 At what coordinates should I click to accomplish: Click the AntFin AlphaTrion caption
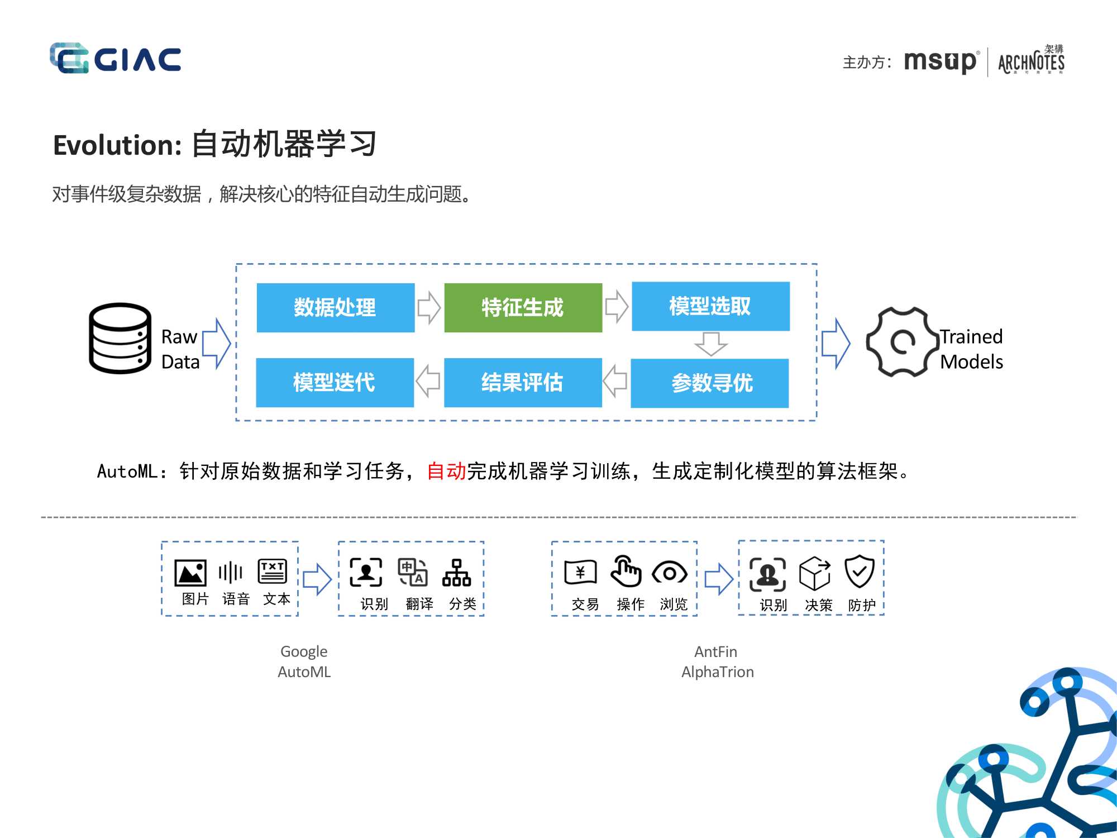pyautogui.click(x=718, y=661)
